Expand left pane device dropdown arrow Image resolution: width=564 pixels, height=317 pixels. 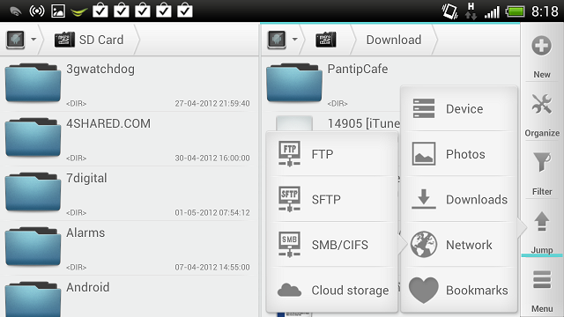tap(33, 39)
